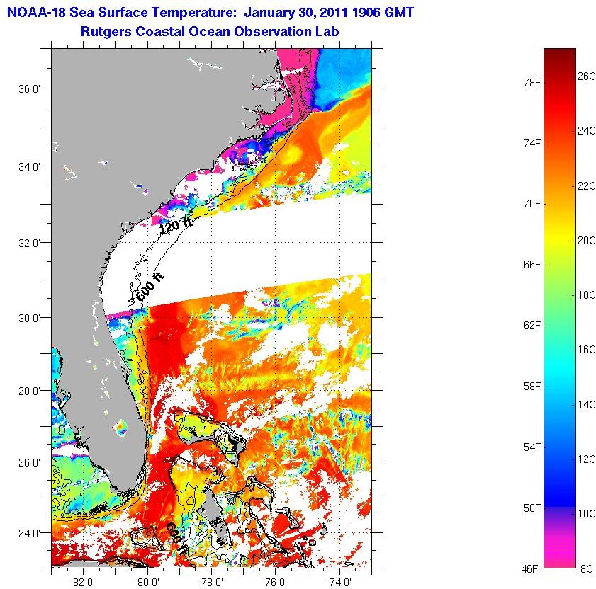Click the 600 ft contour label near 31 latitude
This screenshot has height=589, width=596.
pyautogui.click(x=150, y=287)
